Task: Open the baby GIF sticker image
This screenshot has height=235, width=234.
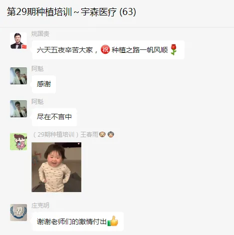Action: tap(56, 167)
